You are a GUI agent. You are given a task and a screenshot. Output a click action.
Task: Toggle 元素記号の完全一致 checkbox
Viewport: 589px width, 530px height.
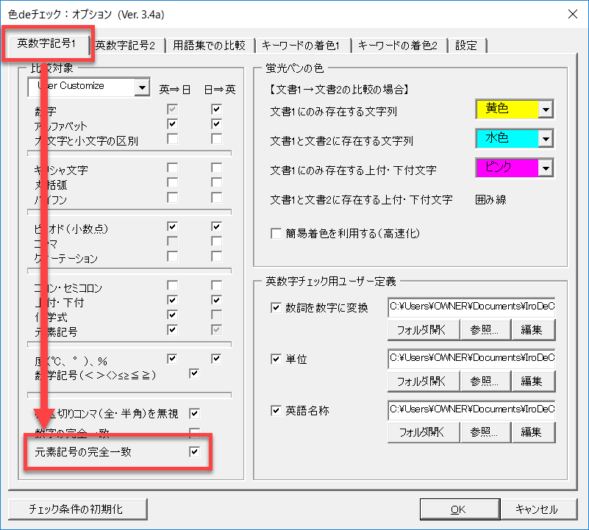[194, 451]
